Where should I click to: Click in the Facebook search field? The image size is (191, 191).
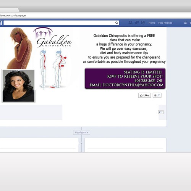coord(61,23)
